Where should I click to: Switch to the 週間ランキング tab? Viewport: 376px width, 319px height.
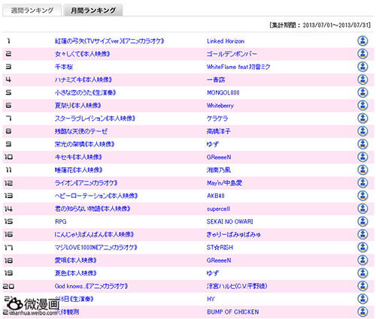pyautogui.click(x=32, y=11)
